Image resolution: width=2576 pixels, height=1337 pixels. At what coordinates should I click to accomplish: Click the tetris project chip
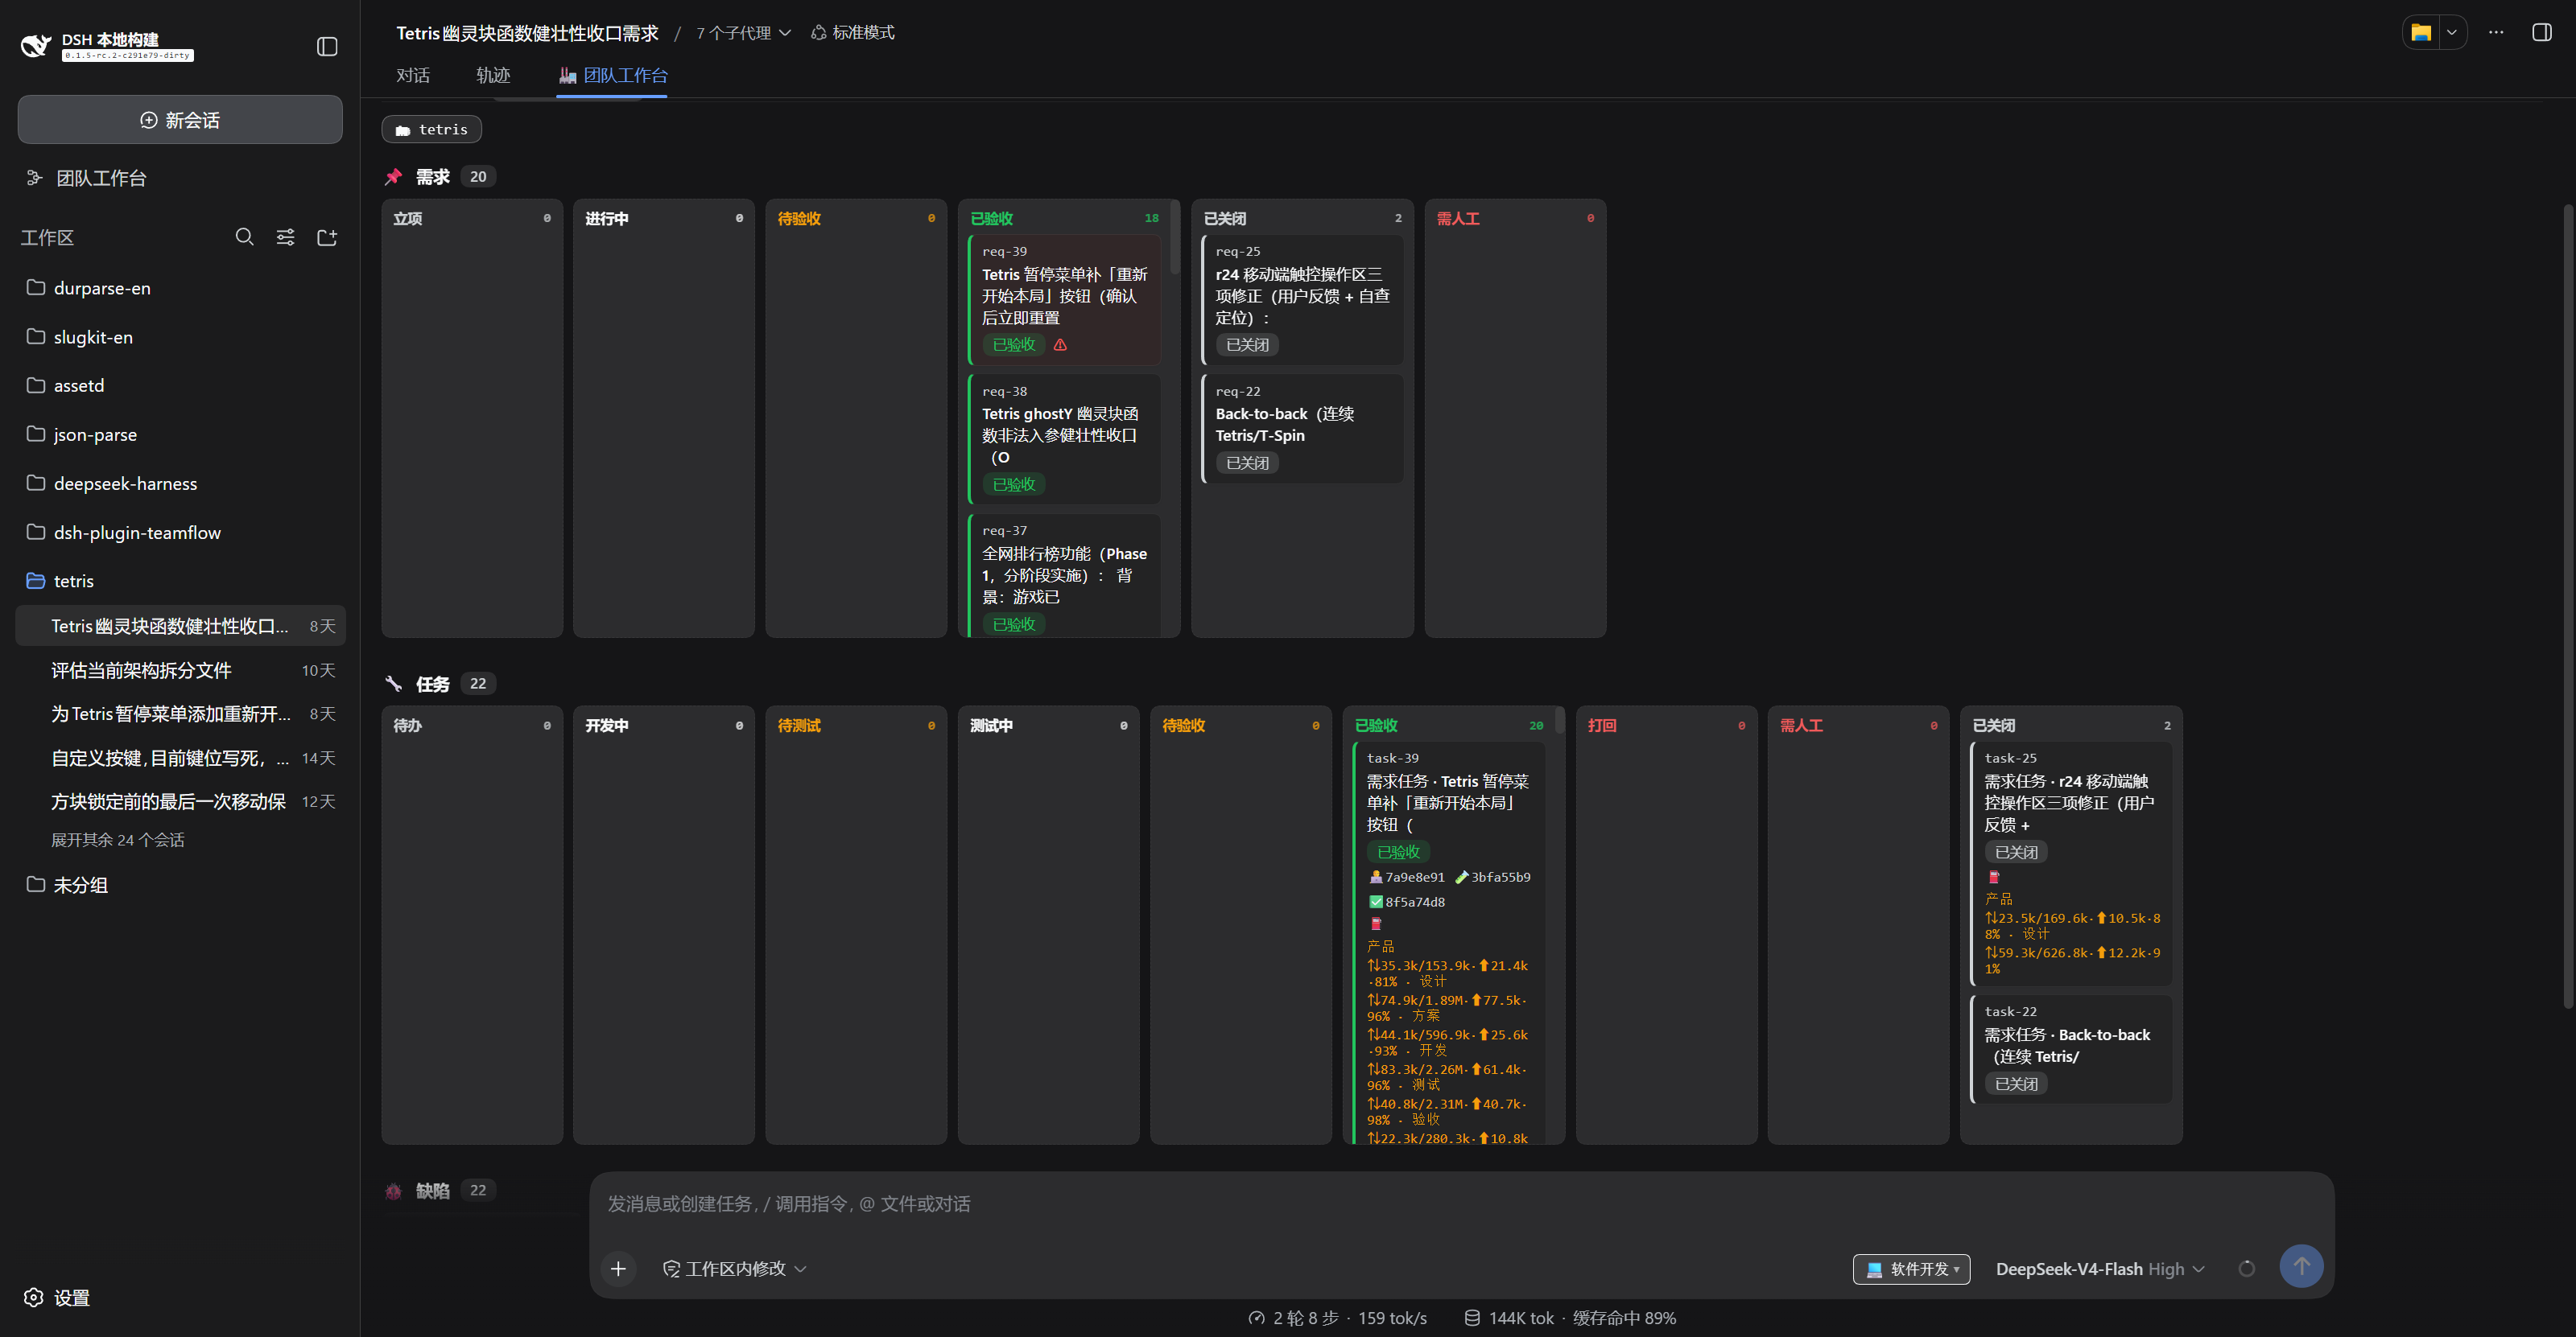(431, 129)
